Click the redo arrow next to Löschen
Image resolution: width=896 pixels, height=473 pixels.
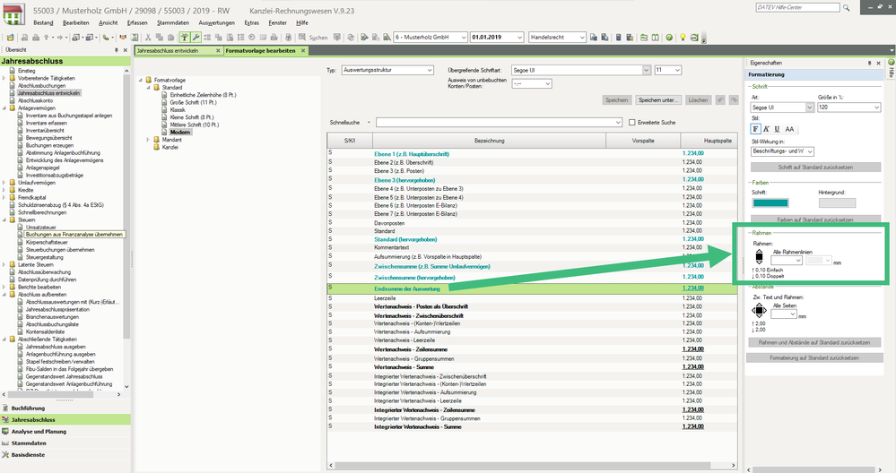click(734, 99)
